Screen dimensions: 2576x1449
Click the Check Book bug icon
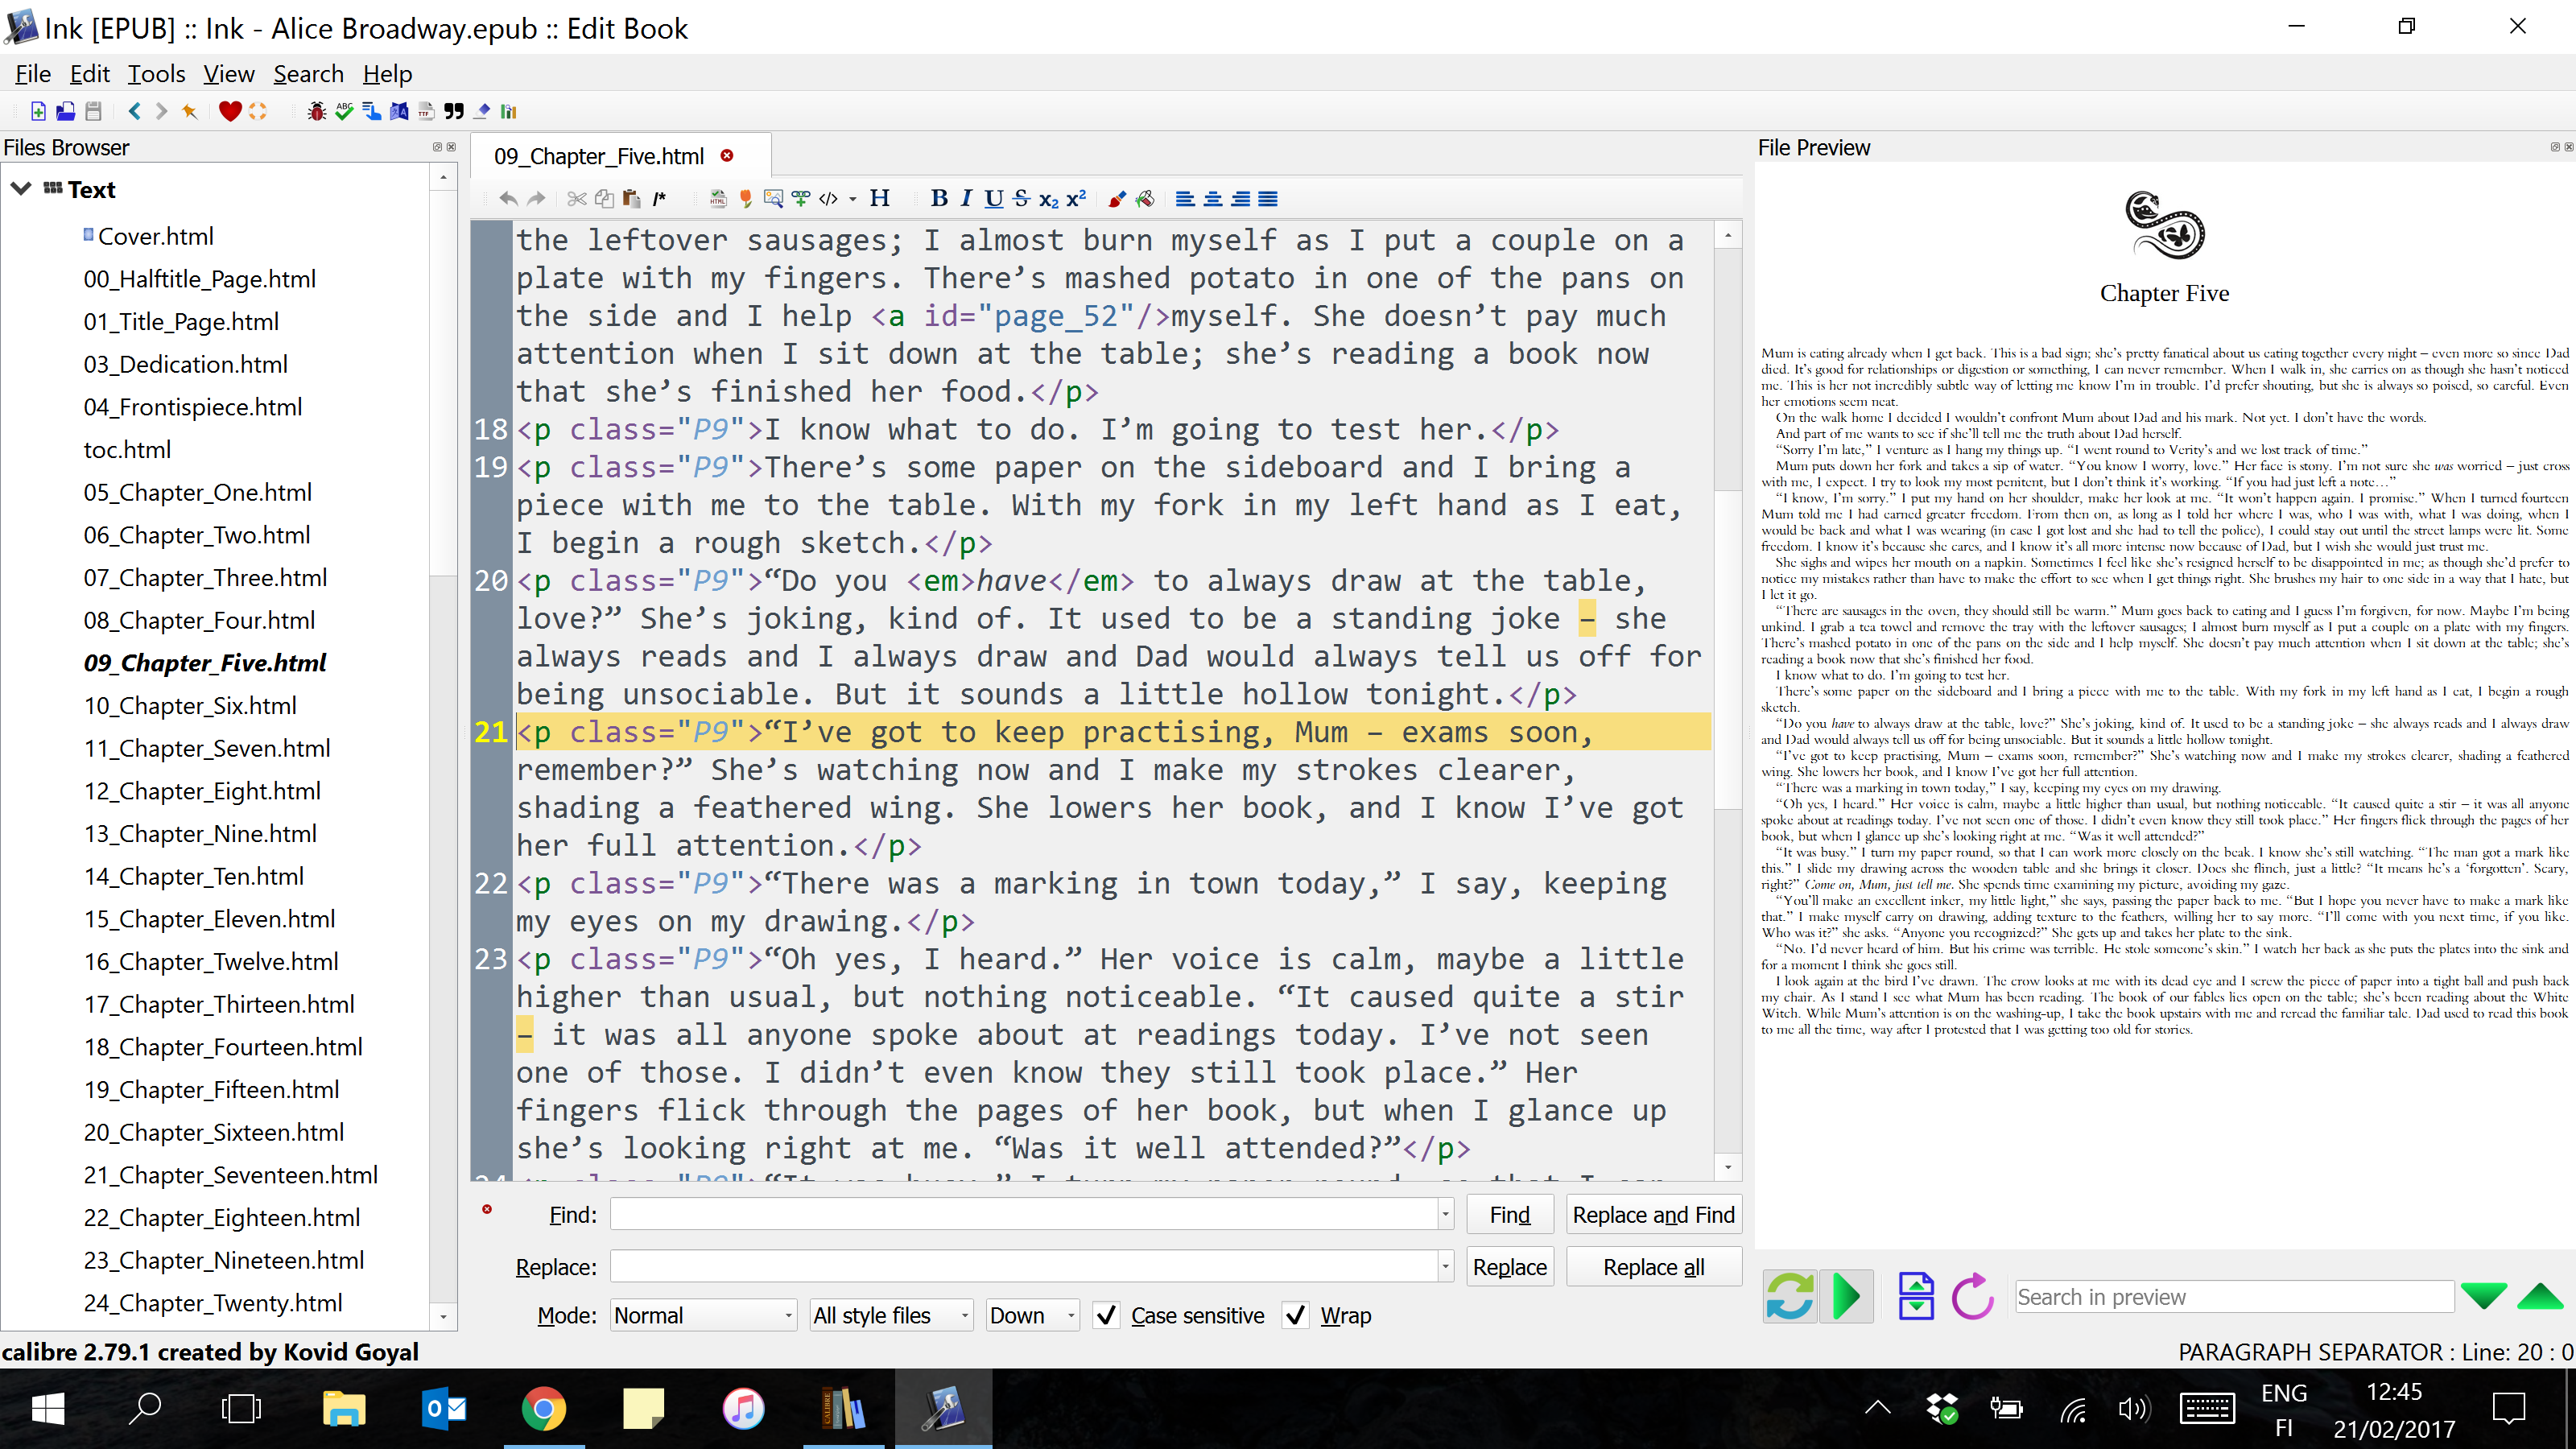coord(317,111)
